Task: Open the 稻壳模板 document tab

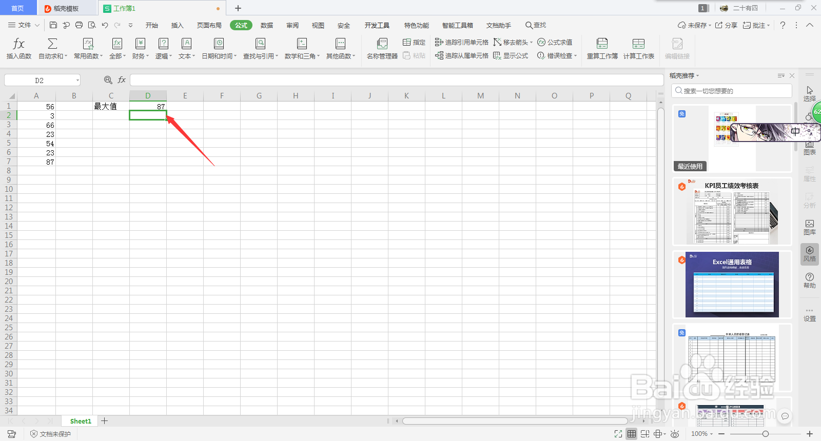Action: (x=67, y=8)
